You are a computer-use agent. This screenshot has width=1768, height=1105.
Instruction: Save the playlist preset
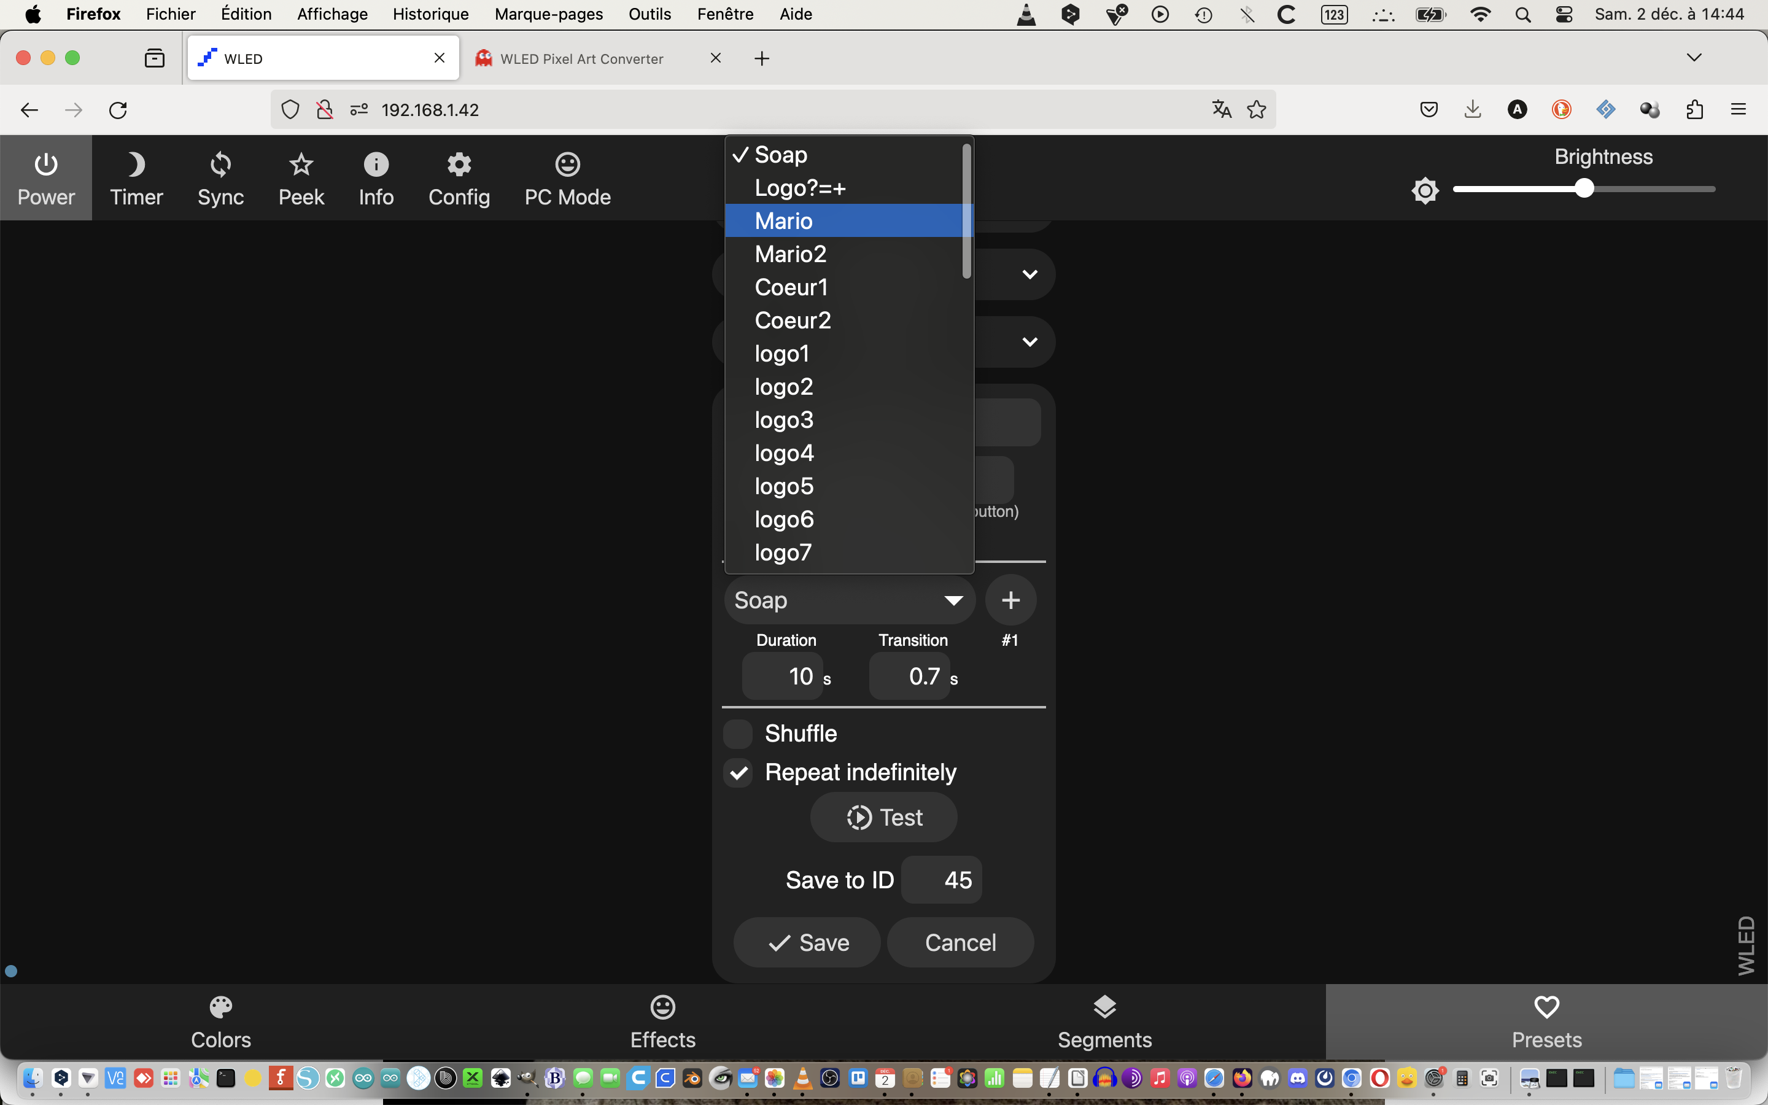point(807,943)
